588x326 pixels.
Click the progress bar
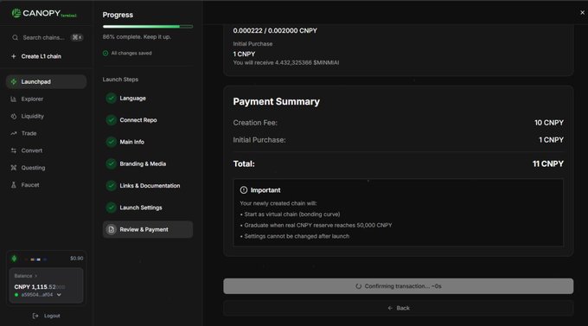[148, 27]
